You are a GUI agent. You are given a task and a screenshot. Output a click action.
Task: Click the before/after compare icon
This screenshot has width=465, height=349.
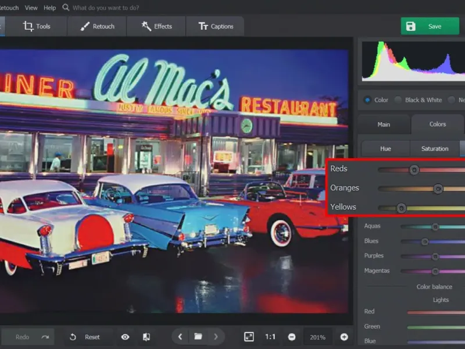pyautogui.click(x=146, y=337)
